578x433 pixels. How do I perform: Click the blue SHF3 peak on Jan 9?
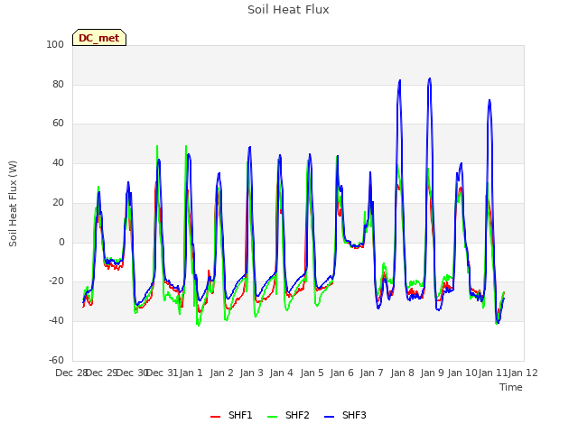pyautogui.click(x=430, y=78)
